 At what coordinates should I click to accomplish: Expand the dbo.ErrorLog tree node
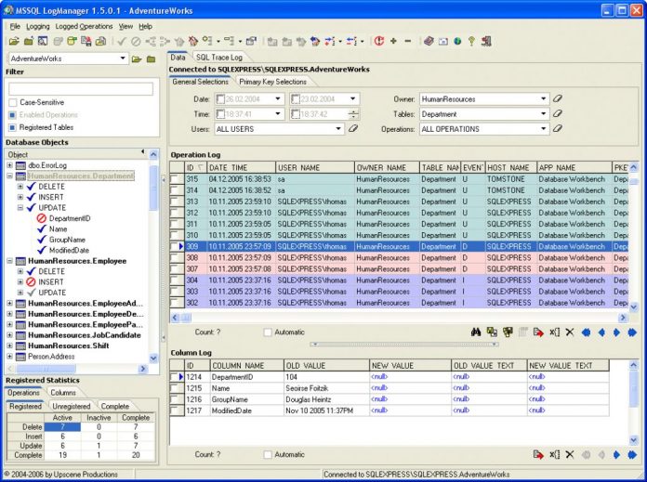click(9, 165)
